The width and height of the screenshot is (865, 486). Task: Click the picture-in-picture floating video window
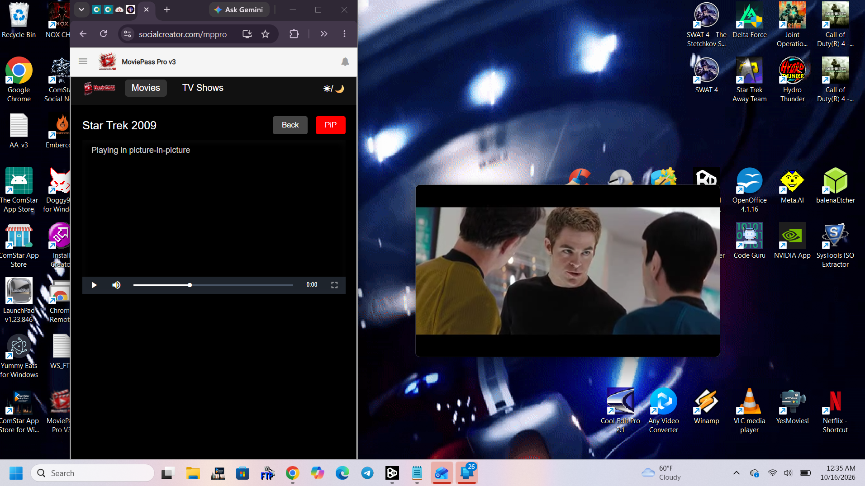(x=567, y=271)
